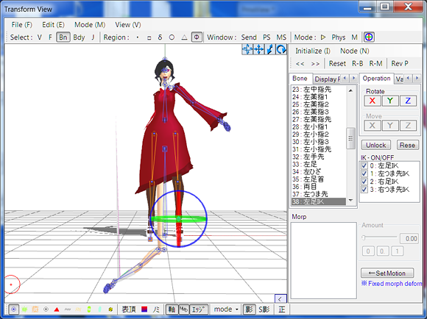This screenshot has width=427, height=319.
Task: Switch to the Bone tab
Action: [300, 79]
